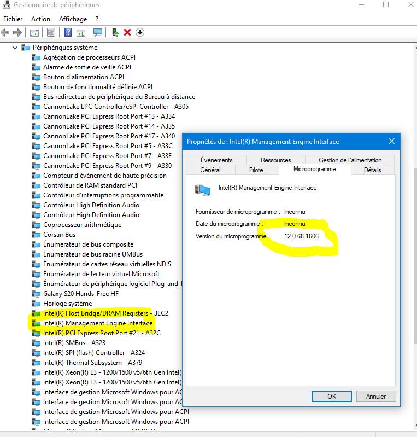This screenshot has width=417, height=437.
Task: Switch to the Général tab
Action: 210,170
